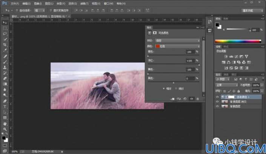Open the opacity 100% dropdown arrow

point(262,85)
